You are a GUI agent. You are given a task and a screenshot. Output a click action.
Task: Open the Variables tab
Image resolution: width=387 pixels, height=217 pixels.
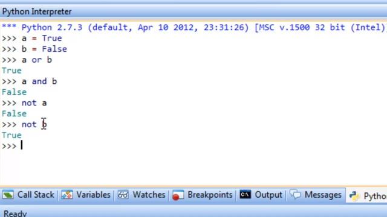click(x=86, y=195)
